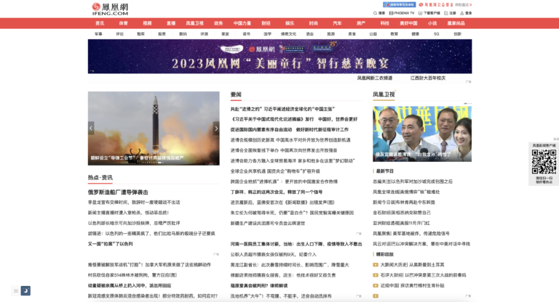Click the hamburger list icon bottom left

coord(16,290)
